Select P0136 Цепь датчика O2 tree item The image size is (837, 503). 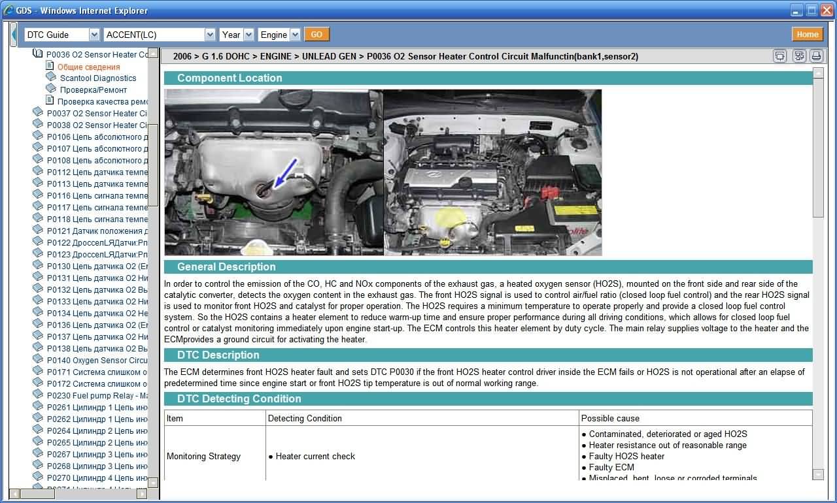point(97,325)
